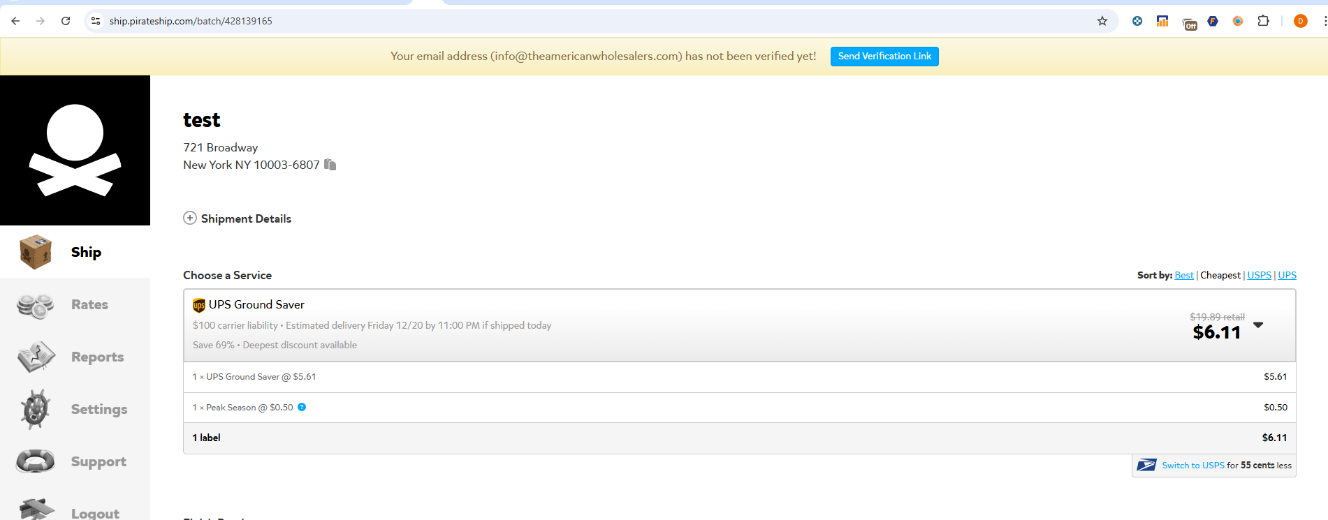Open the browser extensions puzzle icon
1328x520 pixels.
[x=1263, y=21]
